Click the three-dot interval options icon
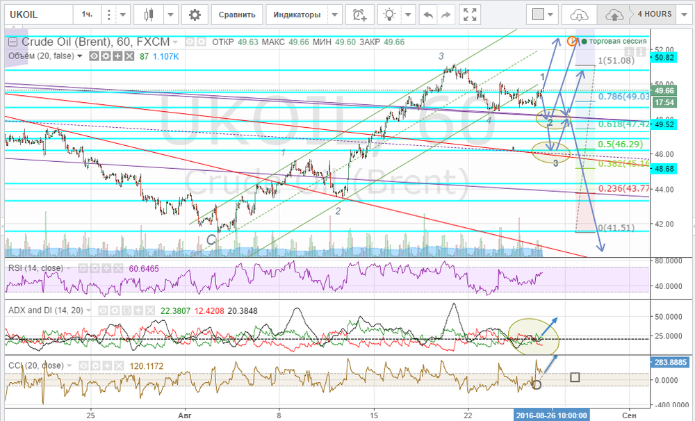 click(109, 15)
